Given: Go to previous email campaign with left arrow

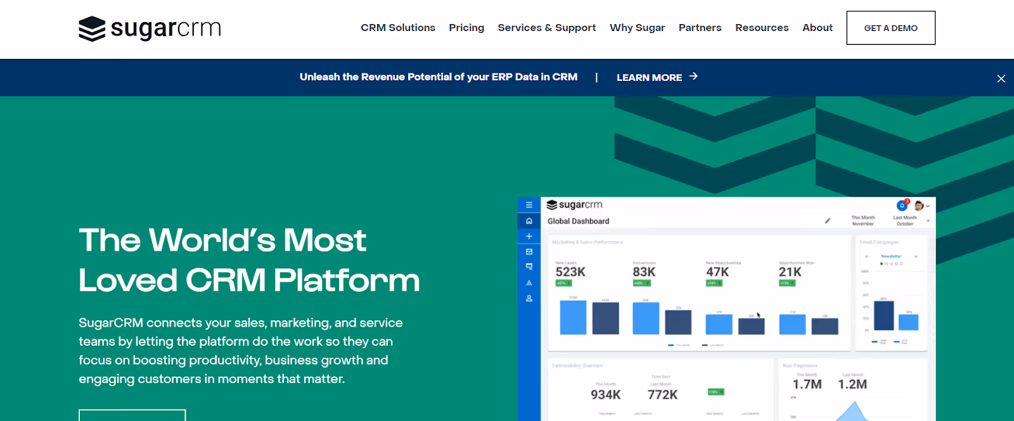Looking at the screenshot, I should (x=867, y=256).
